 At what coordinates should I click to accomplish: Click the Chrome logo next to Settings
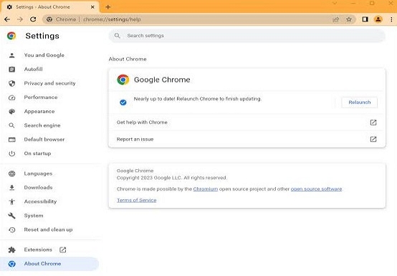point(11,36)
